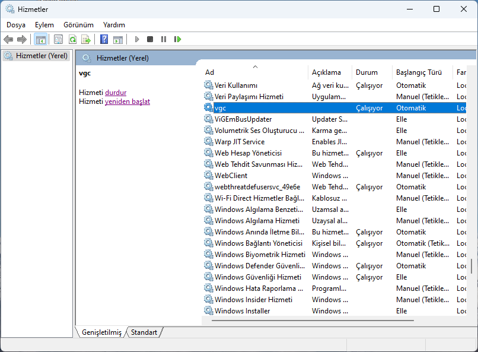
Task: Click the gear icon of Warp JIT Service
Action: coord(209,141)
